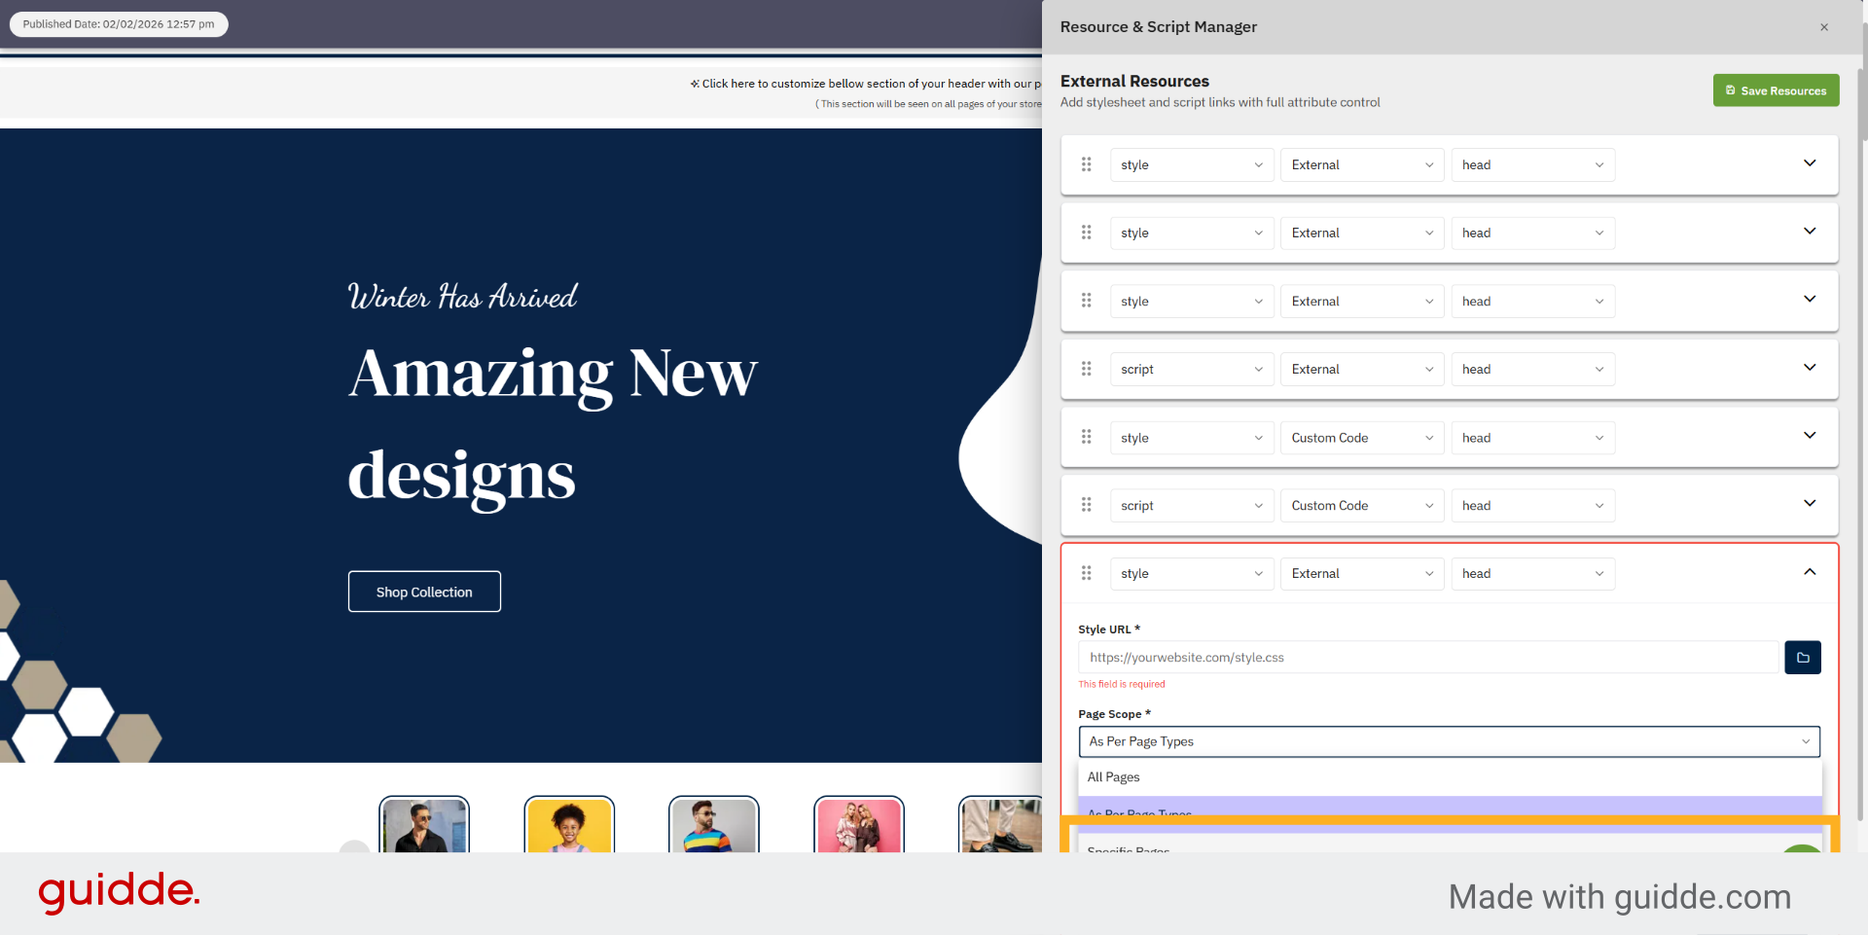The height and width of the screenshot is (935, 1868).
Task: Open the type dropdown of the first style row
Action: pos(1192,164)
